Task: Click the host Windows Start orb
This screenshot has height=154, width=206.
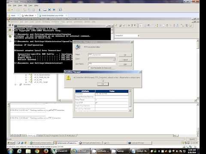Action: coord(10,151)
